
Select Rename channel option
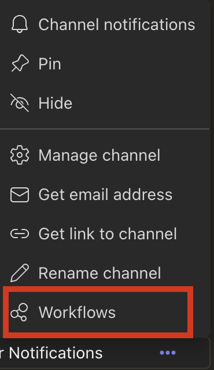coord(105,273)
